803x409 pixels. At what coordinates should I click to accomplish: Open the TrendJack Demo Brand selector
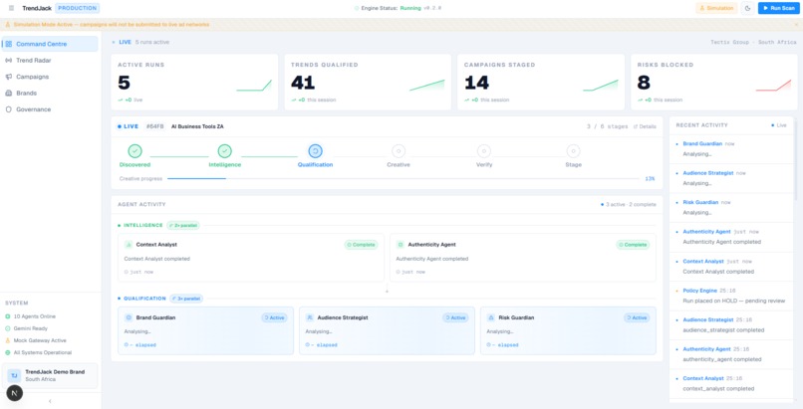point(50,376)
